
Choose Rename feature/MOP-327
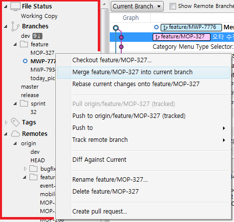(x=143, y=180)
